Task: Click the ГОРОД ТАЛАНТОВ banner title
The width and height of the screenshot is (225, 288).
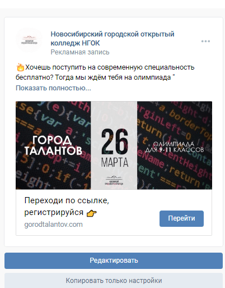Action: (x=53, y=145)
